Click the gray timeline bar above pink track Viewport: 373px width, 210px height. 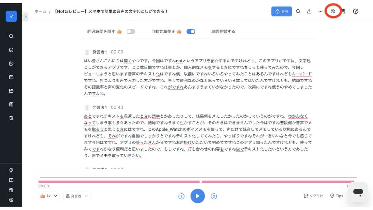198,177
